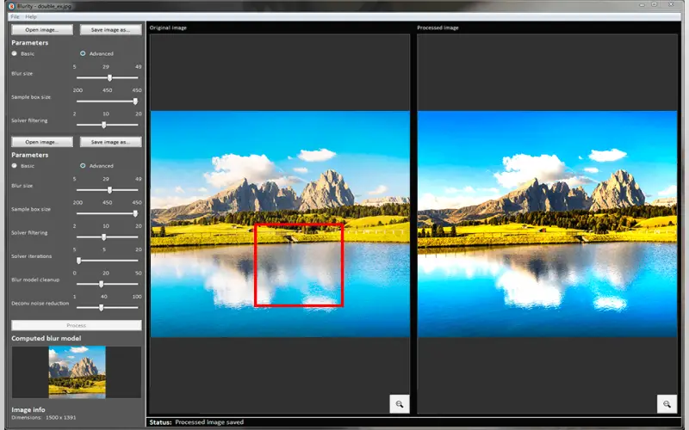The width and height of the screenshot is (689, 430).
Task: Maximize the Blurity window
Action: point(655,5)
